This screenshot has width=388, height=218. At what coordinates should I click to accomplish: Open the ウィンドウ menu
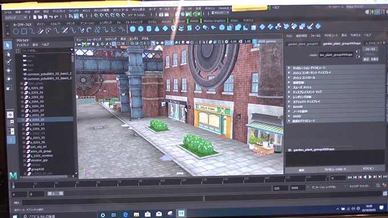pyautogui.click(x=74, y=11)
